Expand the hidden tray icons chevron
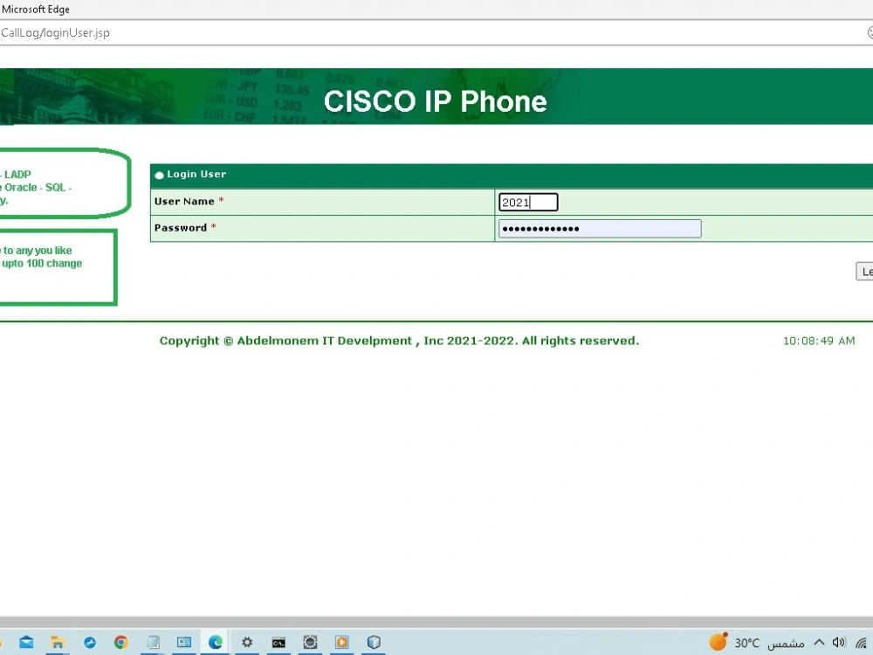 tap(819, 642)
